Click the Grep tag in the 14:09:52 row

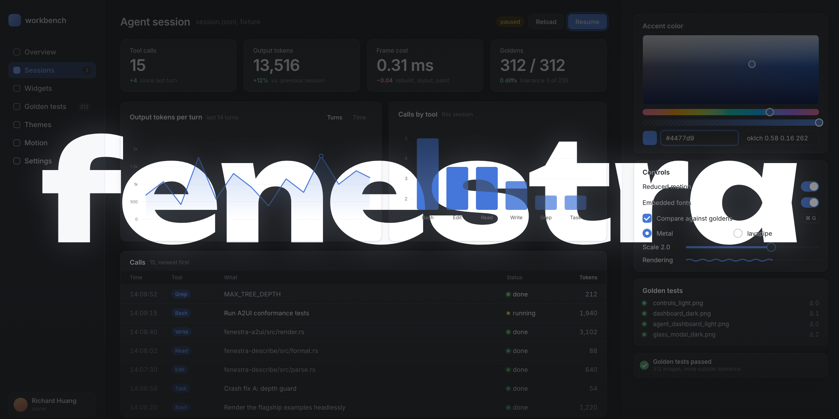pos(181,294)
